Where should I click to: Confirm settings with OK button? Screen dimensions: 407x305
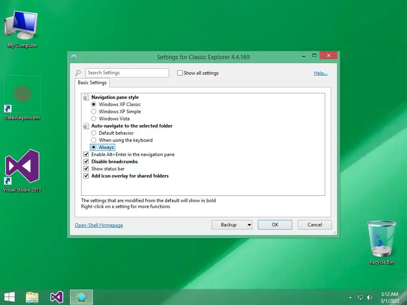coord(275,225)
